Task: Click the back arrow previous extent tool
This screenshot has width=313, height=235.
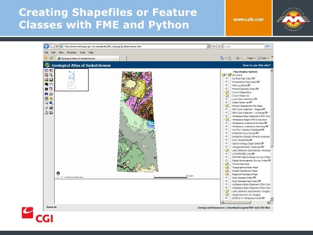Action: (46, 84)
